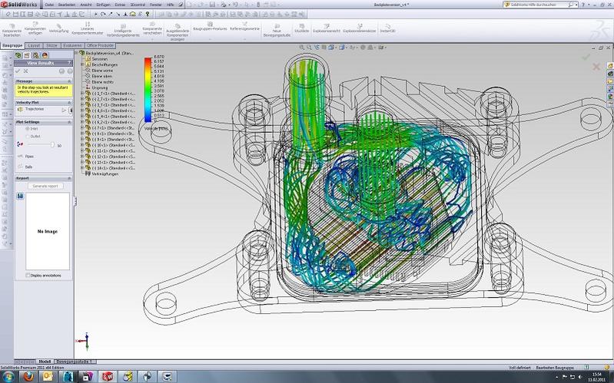This screenshot has height=383, width=614.
Task: Enable the Display annotations checkbox
Action: coord(28,276)
